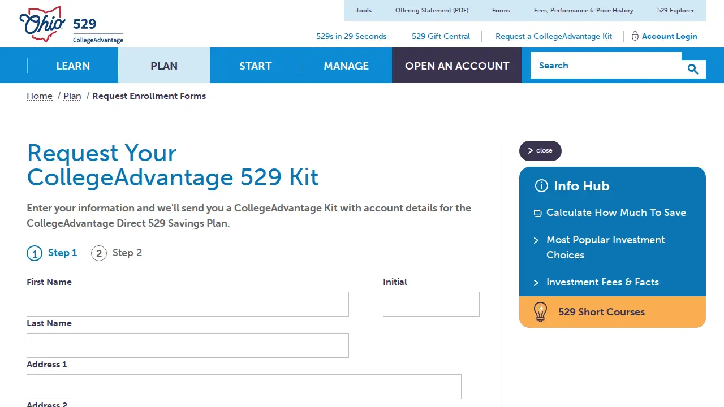The image size is (724, 407).
Task: Click the Initial text box
Action: [x=431, y=304]
